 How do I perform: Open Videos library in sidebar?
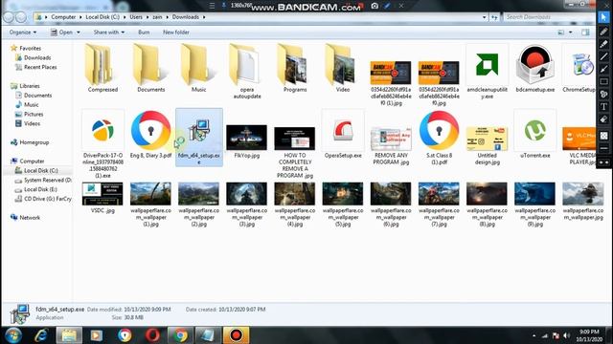[32, 123]
